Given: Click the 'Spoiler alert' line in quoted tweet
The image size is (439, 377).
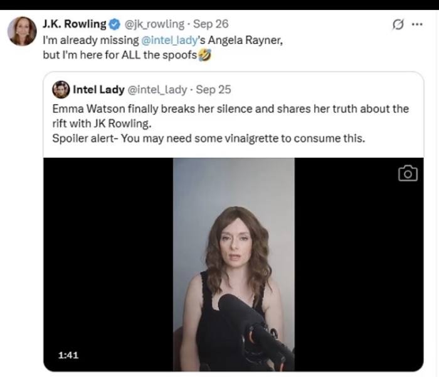Looking at the screenshot, I should tap(208, 139).
